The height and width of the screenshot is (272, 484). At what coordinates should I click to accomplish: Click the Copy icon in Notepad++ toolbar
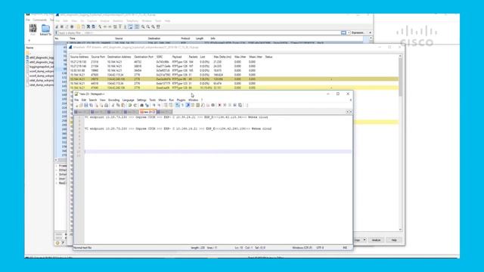pyautogui.click(x=118, y=105)
